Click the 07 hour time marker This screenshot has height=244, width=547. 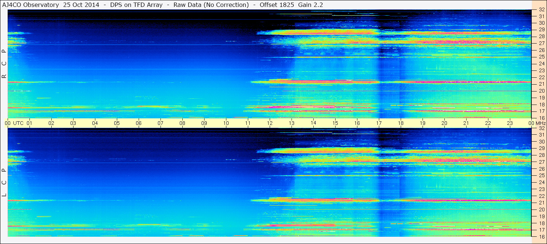(160, 123)
